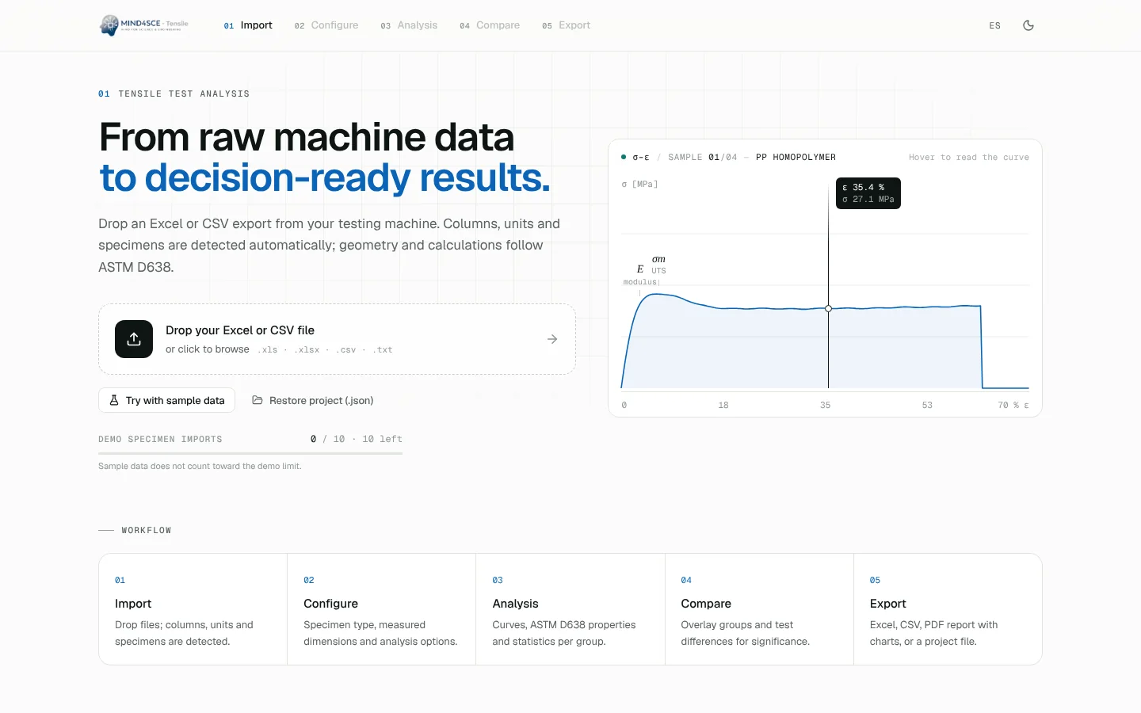The image size is (1141, 713).
Task: Toggle dark mode with the moon icon
Action: 1028,25
